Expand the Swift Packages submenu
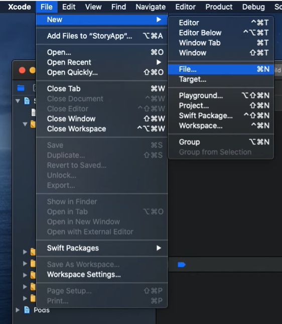This screenshot has height=324, width=282. 102,248
